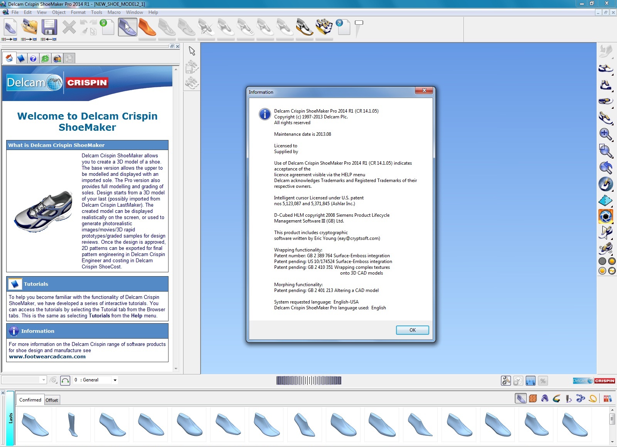Open settings wrench and gear icon
Viewport: 617px width, 447px height.
pyautogui.click(x=506, y=381)
